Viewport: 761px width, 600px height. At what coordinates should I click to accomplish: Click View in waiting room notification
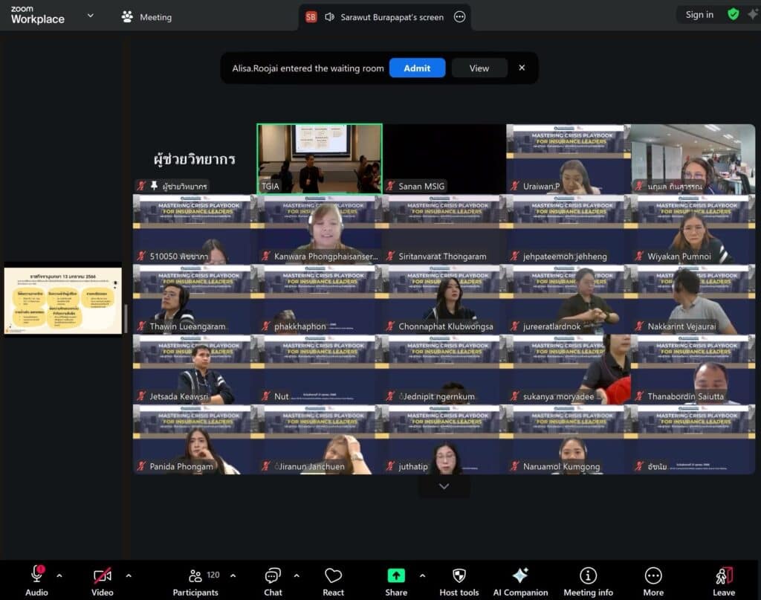(479, 68)
